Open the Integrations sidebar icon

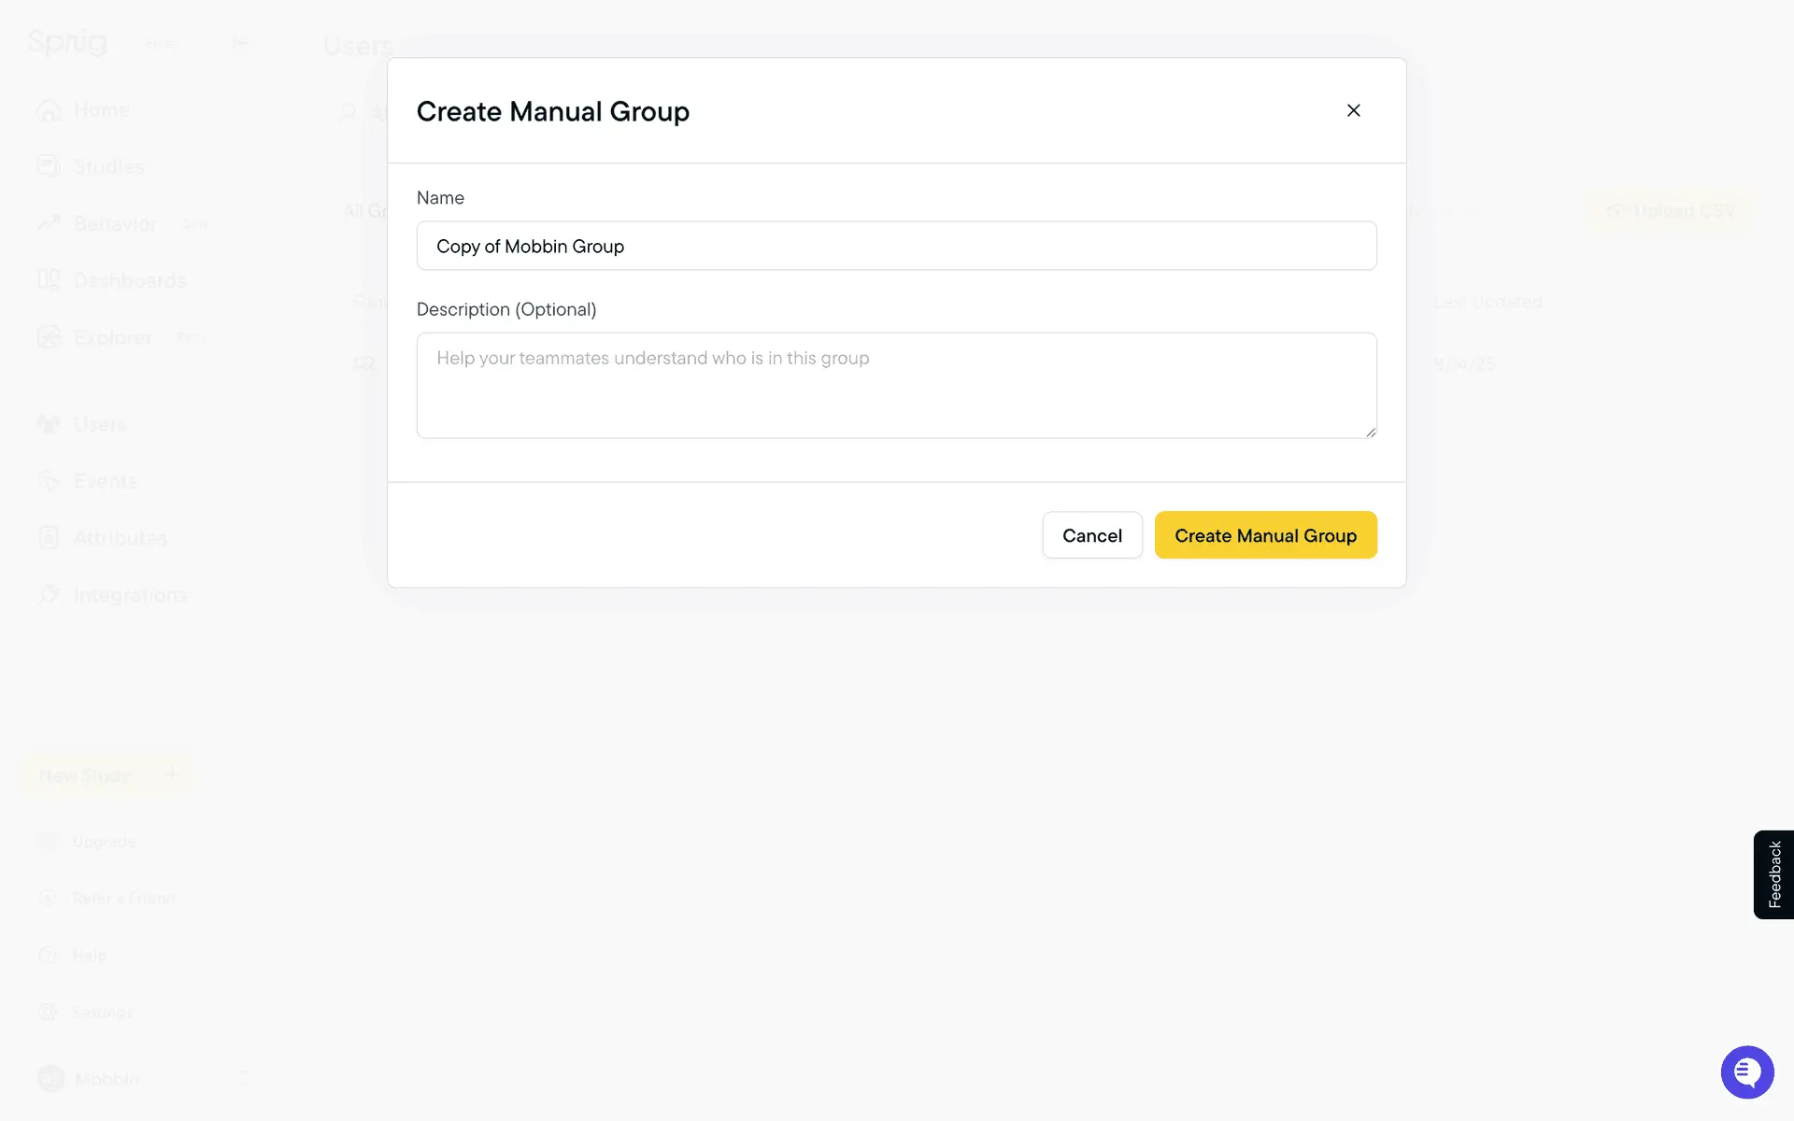(49, 595)
